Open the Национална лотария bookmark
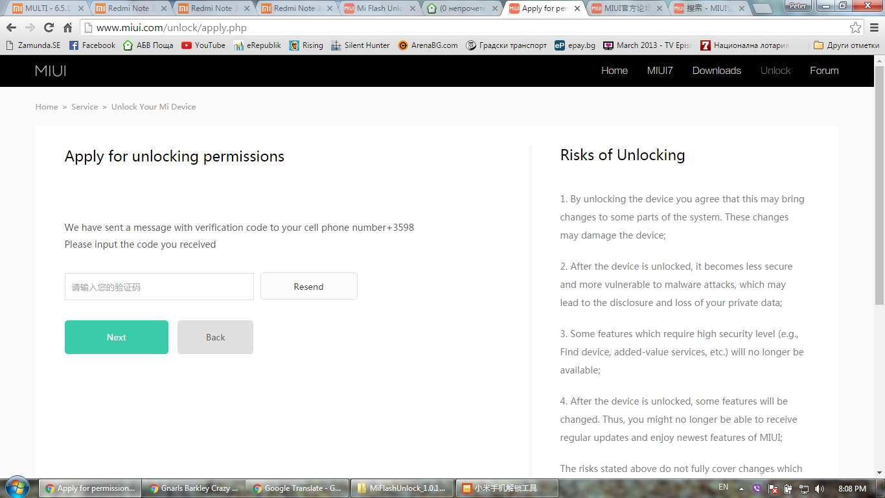This screenshot has width=885, height=498. pyautogui.click(x=744, y=45)
